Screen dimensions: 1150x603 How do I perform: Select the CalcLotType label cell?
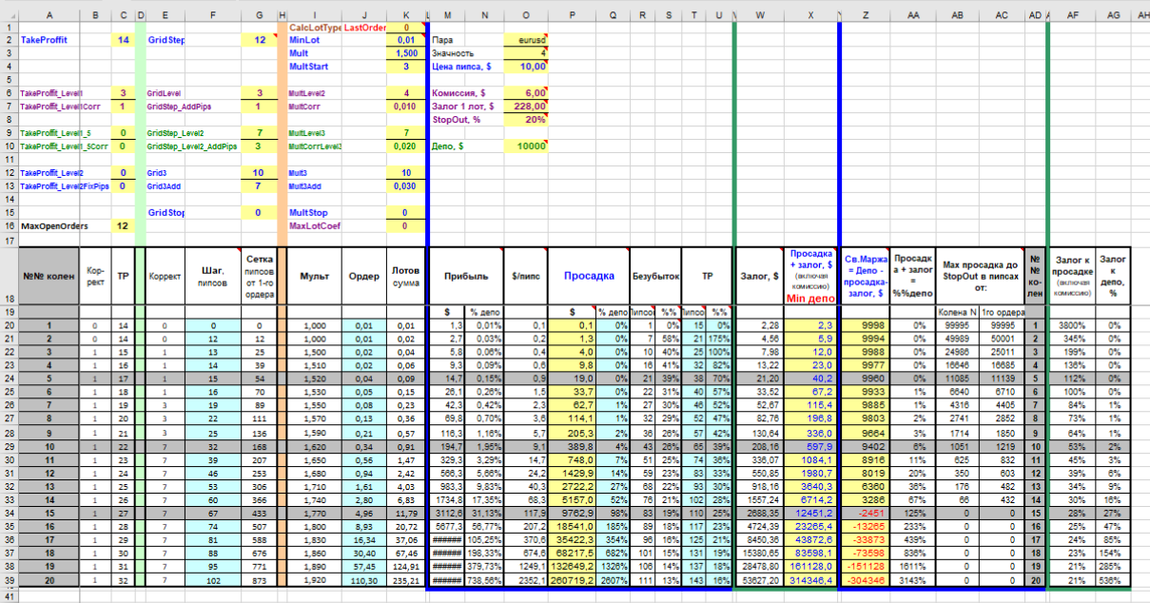click(x=314, y=29)
